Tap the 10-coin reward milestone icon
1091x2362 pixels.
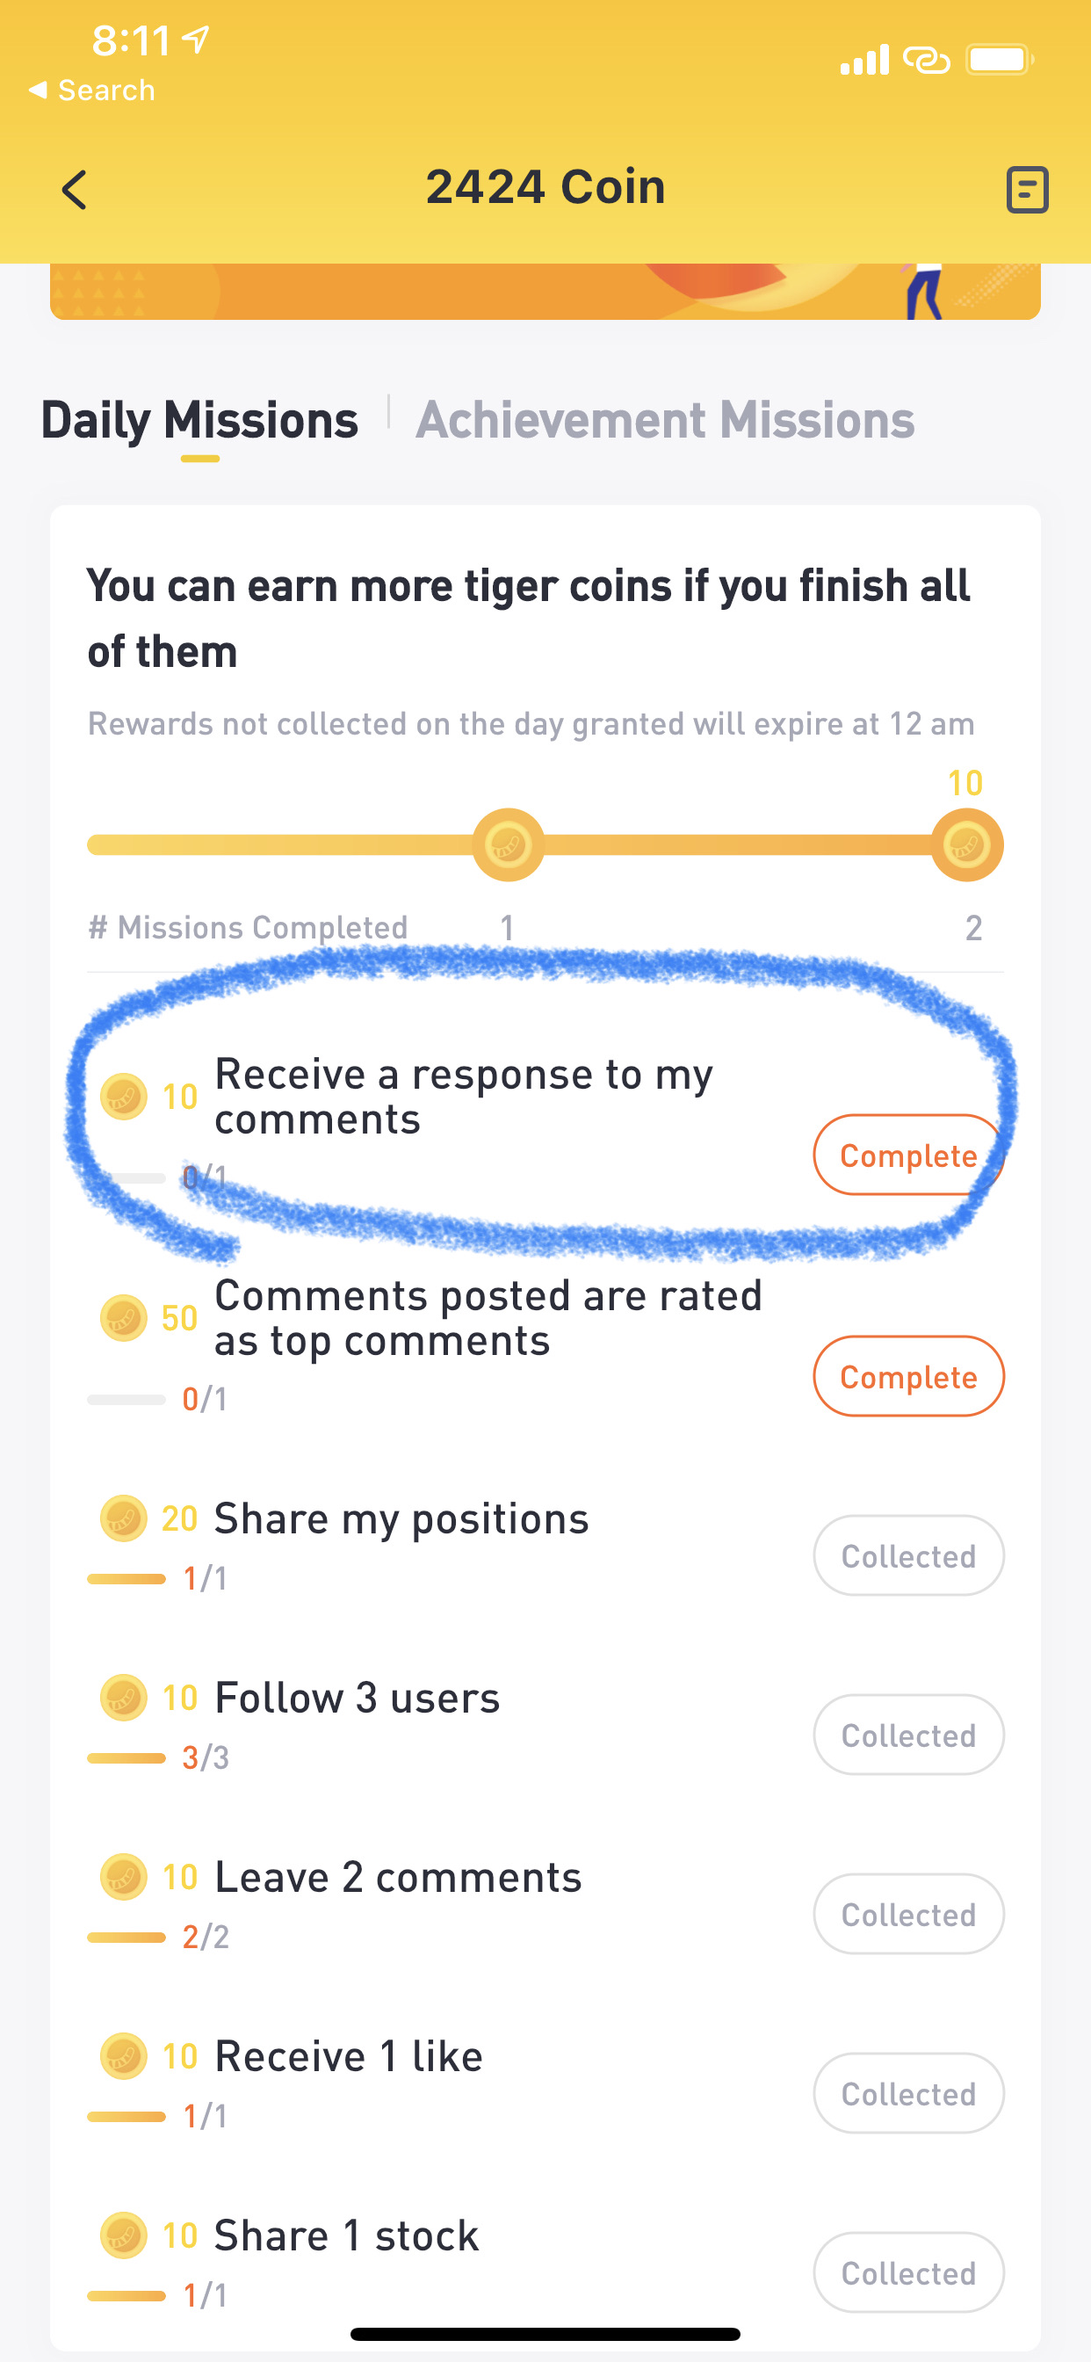(x=966, y=844)
